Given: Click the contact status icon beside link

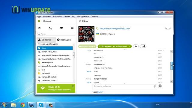Looking at the screenshot, I should (97, 28).
